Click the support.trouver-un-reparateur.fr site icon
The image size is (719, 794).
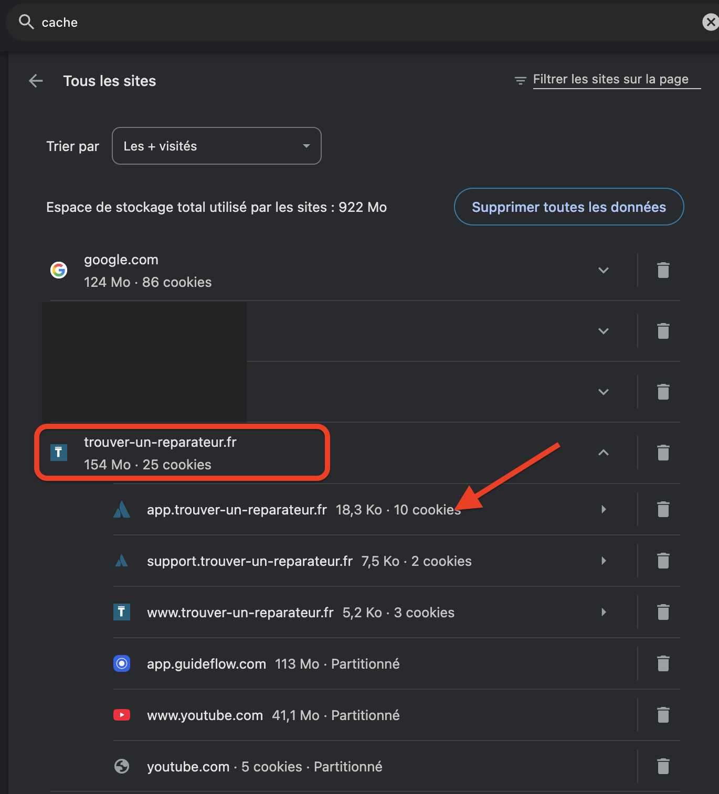(x=122, y=561)
